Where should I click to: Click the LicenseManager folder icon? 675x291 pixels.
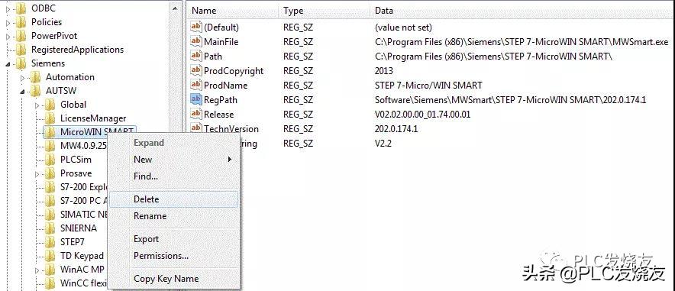click(50, 118)
